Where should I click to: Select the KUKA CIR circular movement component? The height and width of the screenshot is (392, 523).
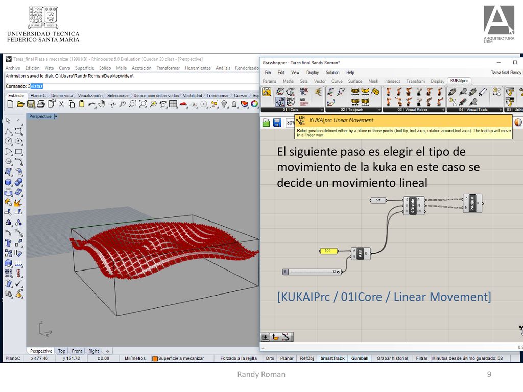pos(280,91)
